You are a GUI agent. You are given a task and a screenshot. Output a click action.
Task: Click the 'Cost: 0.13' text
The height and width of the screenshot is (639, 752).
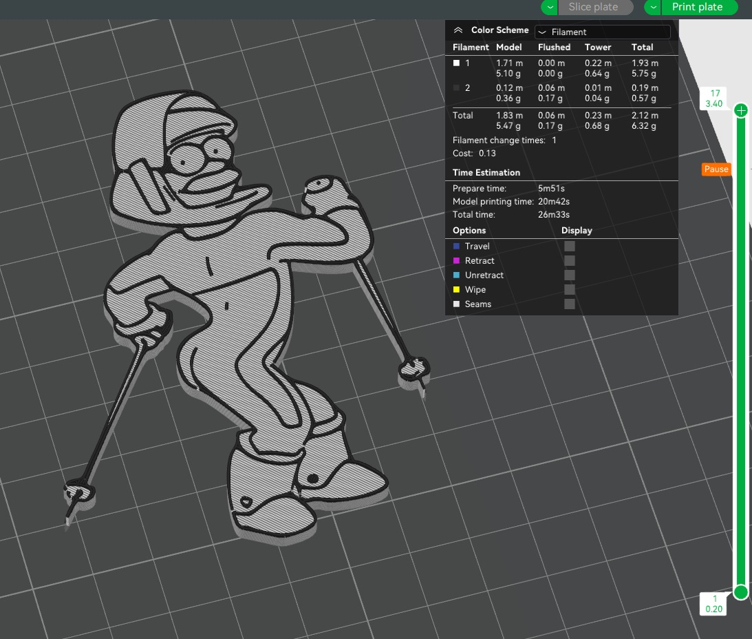[474, 153]
